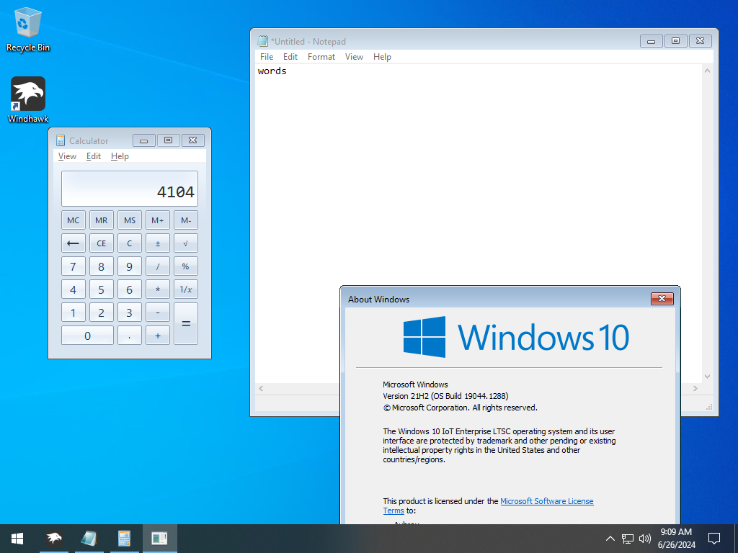
Task: Open the Edit menu in Calculator
Action: pos(94,156)
